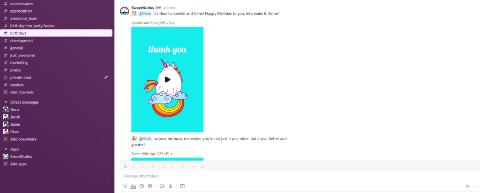Record an audio clip with microphone
The image size is (480, 193).
(x=171, y=186)
